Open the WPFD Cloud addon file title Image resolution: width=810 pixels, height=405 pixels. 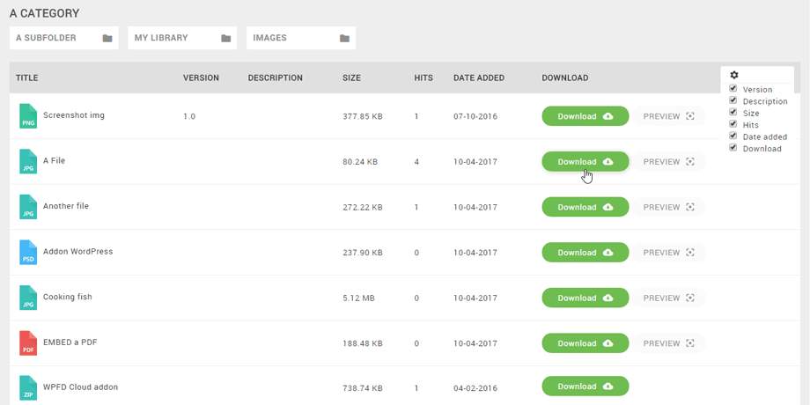point(80,387)
